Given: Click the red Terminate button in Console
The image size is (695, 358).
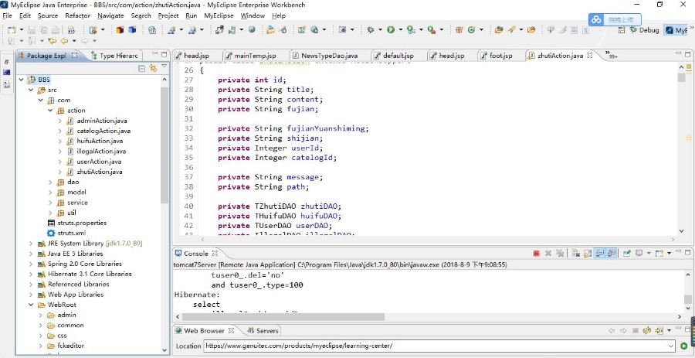Looking at the screenshot, I should [537, 254].
